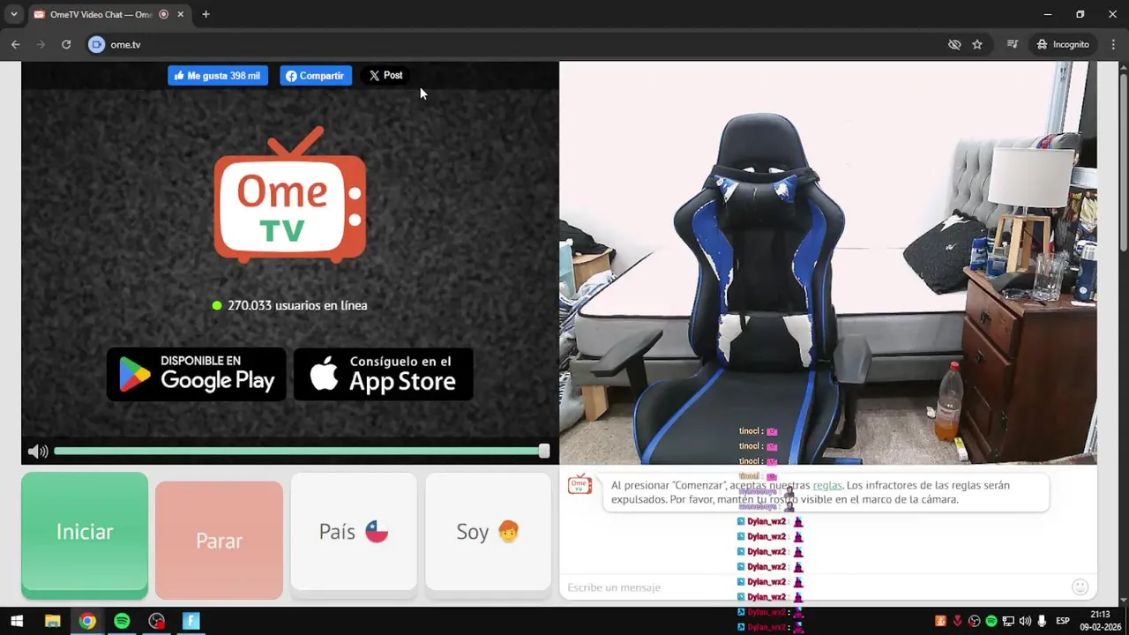This screenshot has width=1129, height=635.
Task: Click the '270.033 usuarios en línea' text
Action: tap(297, 305)
